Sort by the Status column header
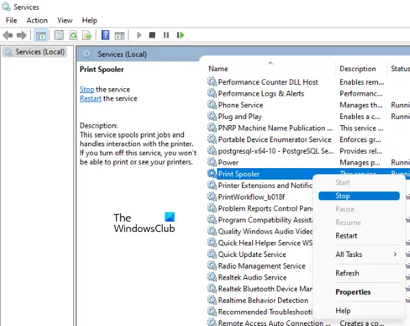The height and width of the screenshot is (326, 410). point(400,68)
